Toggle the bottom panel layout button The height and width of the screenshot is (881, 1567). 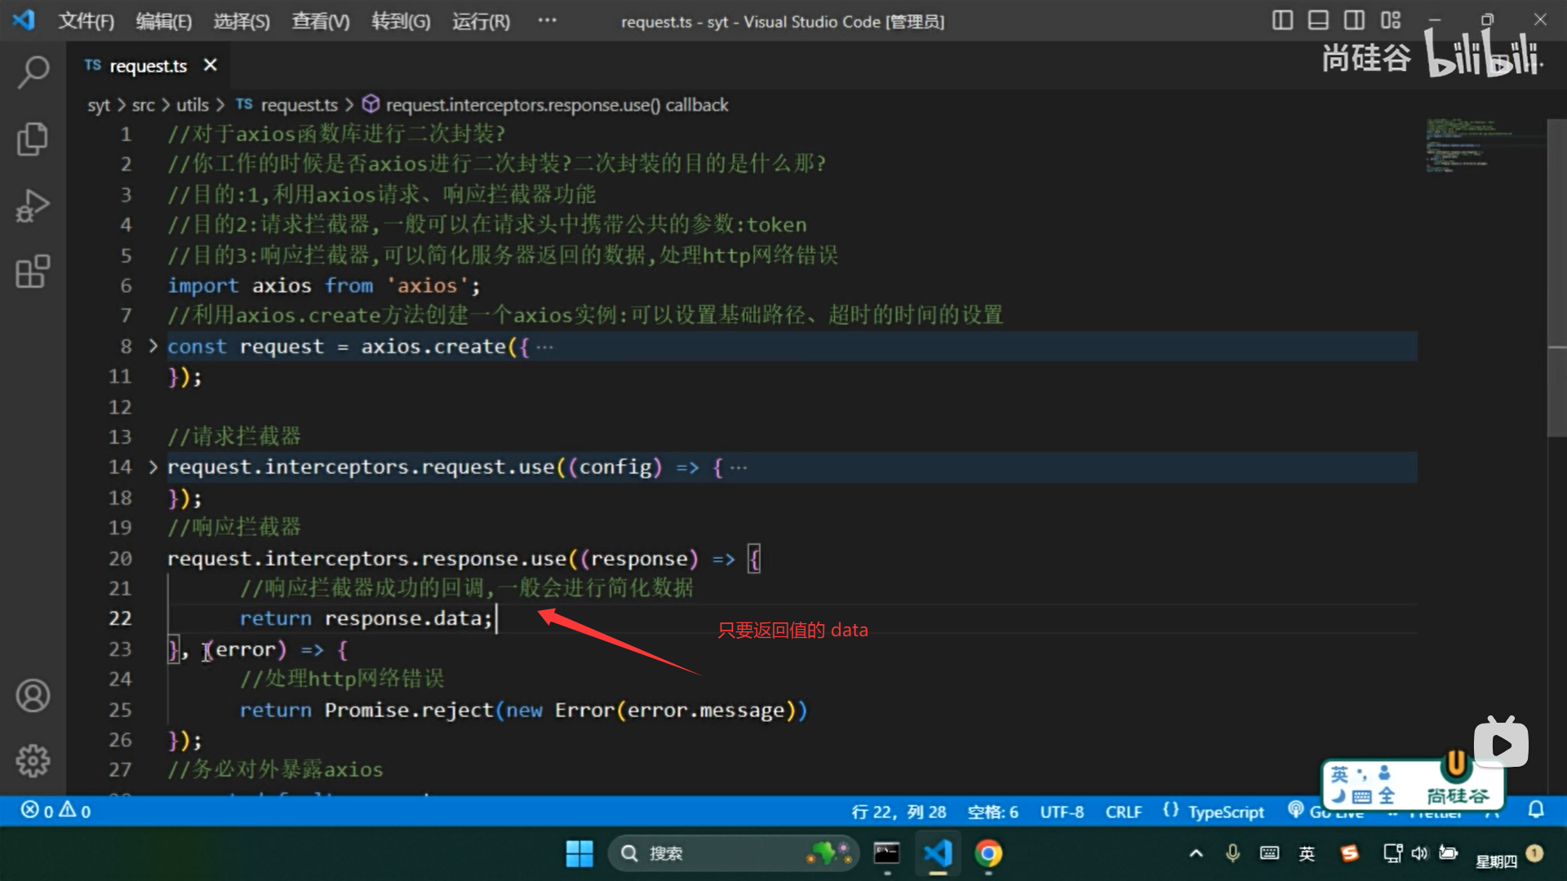(x=1318, y=20)
